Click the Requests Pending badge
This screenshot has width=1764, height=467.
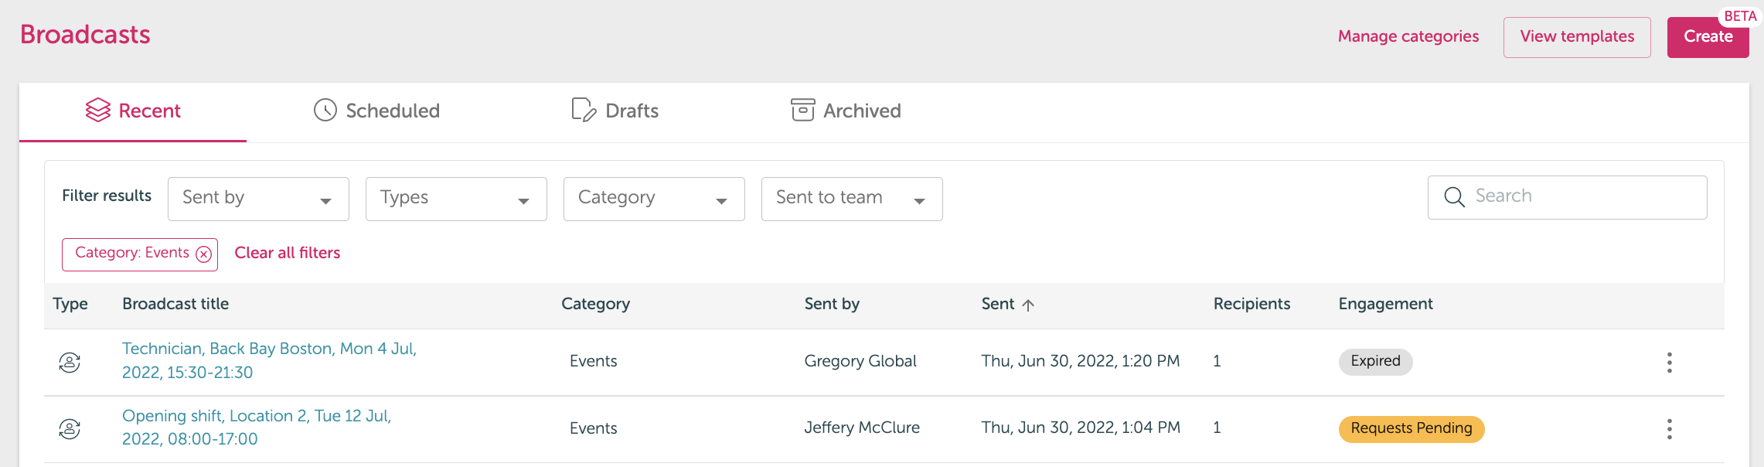coord(1412,429)
